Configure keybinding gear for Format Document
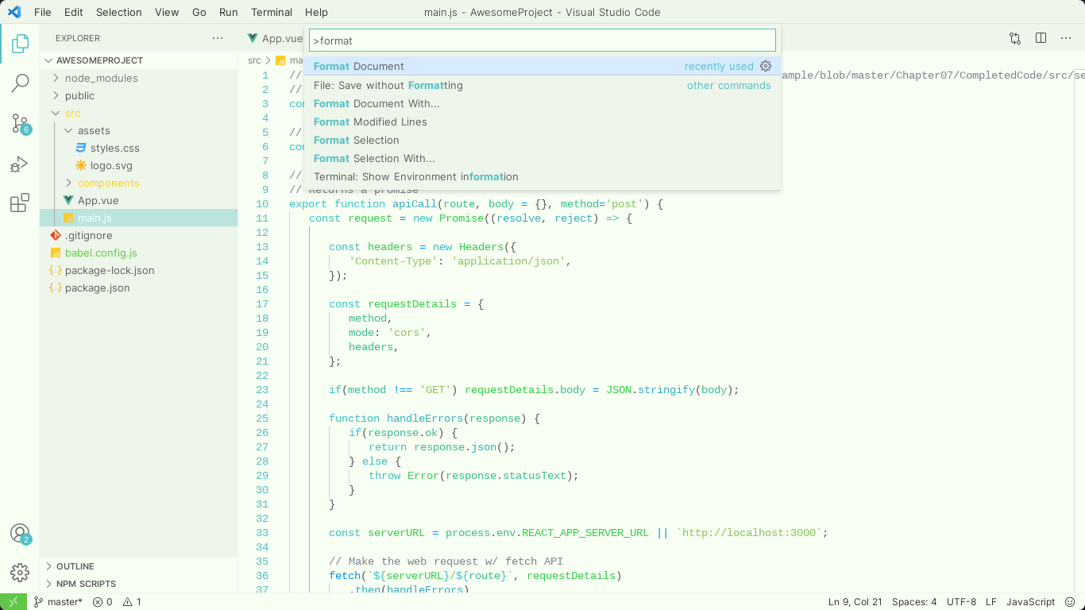The width and height of the screenshot is (1085, 610). 766,66
